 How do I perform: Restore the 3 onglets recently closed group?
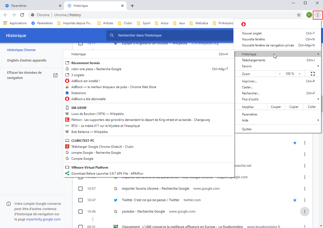[x=149, y=75]
